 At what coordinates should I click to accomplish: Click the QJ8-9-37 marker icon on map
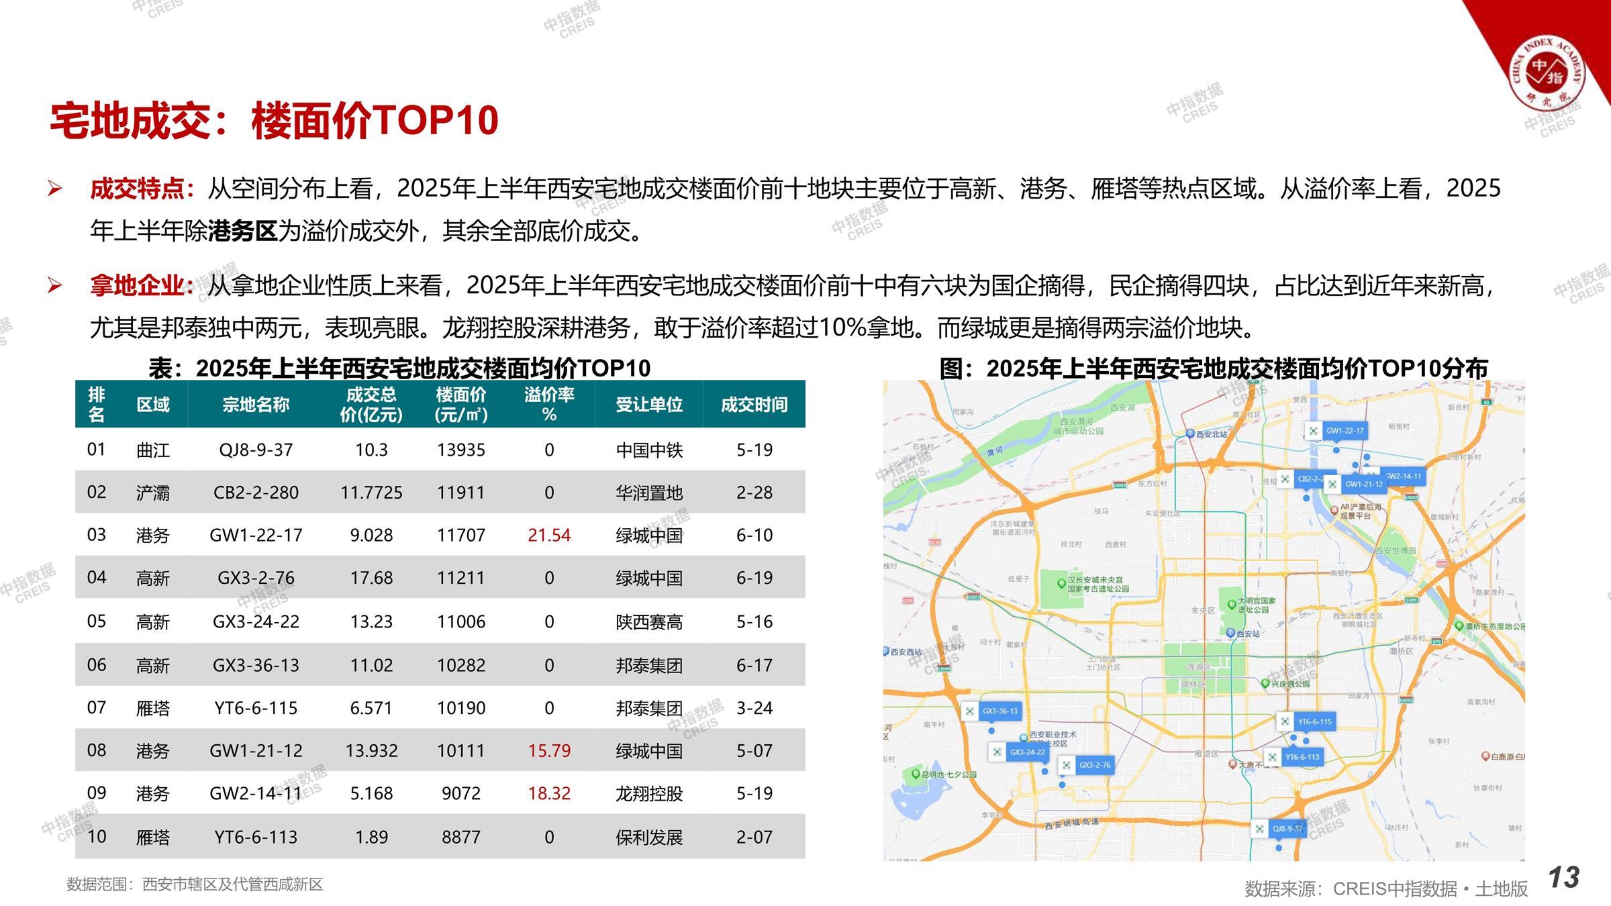pyautogui.click(x=1260, y=829)
